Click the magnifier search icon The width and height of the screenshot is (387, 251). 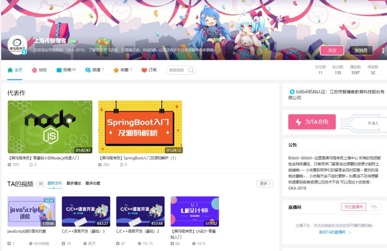(191, 70)
